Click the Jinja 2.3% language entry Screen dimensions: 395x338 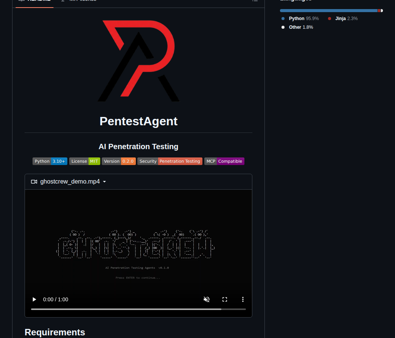coord(343,19)
